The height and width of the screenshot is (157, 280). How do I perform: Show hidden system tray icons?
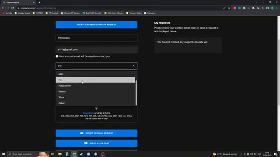[241, 154]
